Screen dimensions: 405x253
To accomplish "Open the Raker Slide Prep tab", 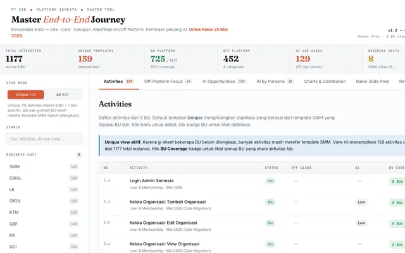I will click(x=373, y=82).
